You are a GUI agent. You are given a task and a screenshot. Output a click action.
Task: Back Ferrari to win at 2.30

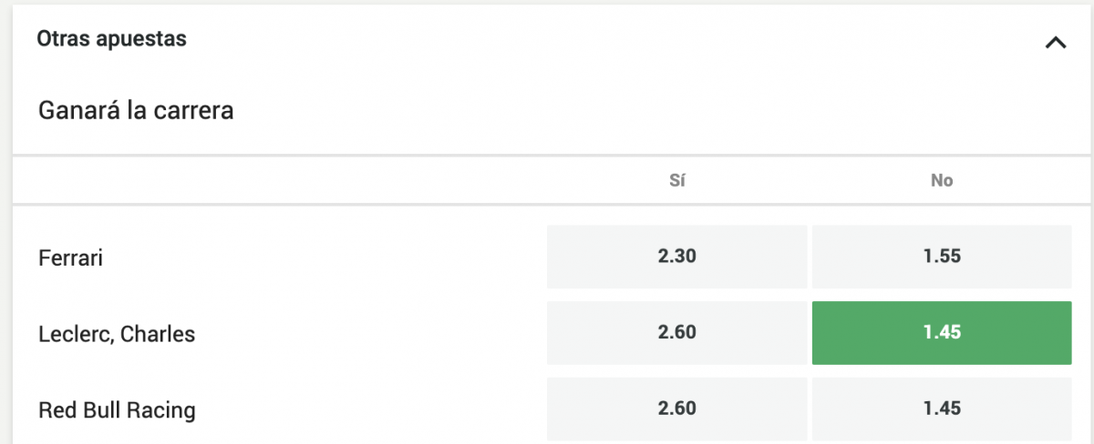click(676, 257)
